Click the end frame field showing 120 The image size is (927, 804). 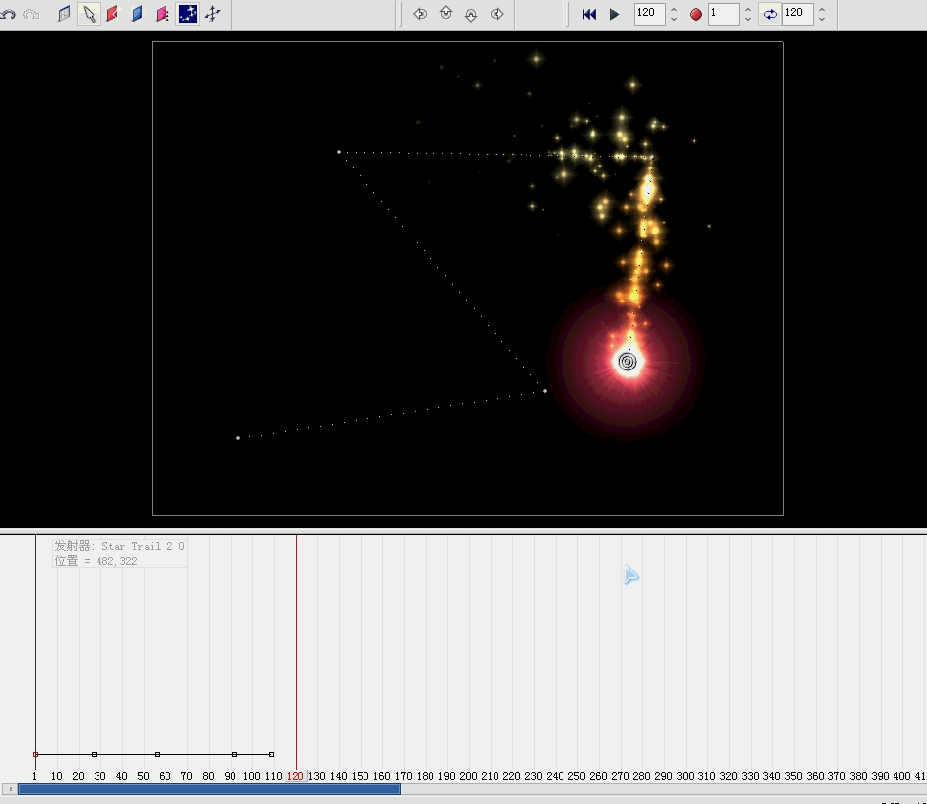[798, 14]
